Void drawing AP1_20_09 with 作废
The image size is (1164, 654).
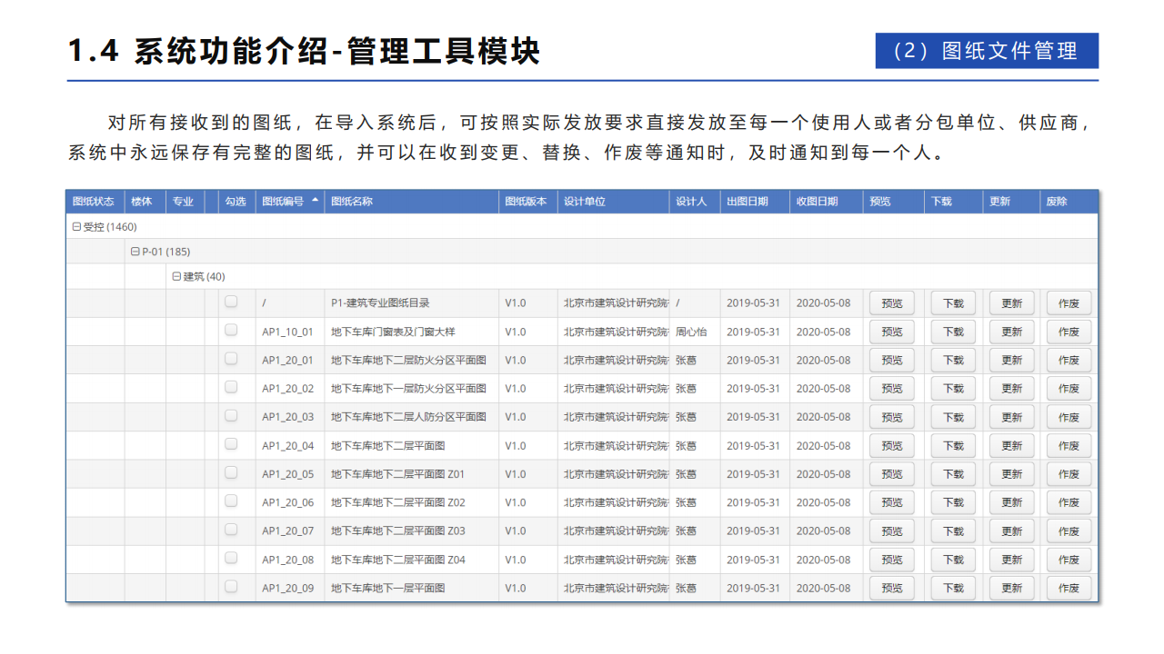point(1069,589)
